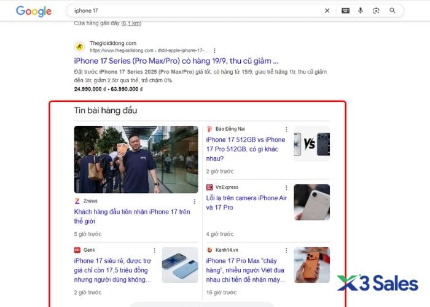The image size is (430, 307).
Task: Open iPhone 17 512GB vs iPhone 17 Pro article
Action: pyautogui.click(x=246, y=149)
